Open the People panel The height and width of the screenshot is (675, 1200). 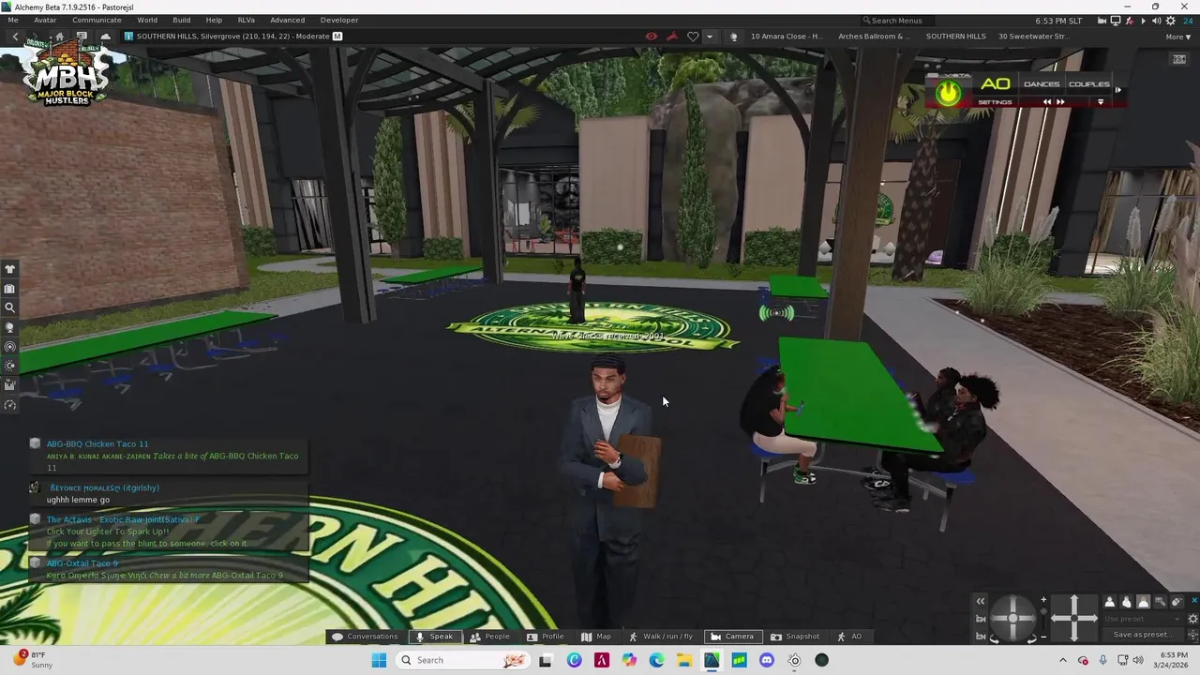tap(489, 637)
